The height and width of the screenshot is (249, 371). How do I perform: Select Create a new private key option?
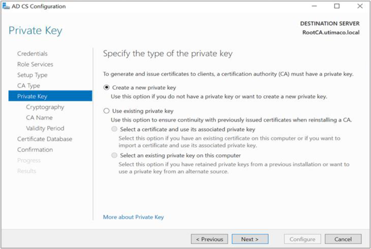107,87
